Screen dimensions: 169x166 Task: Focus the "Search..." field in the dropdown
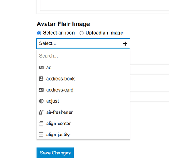point(83,56)
